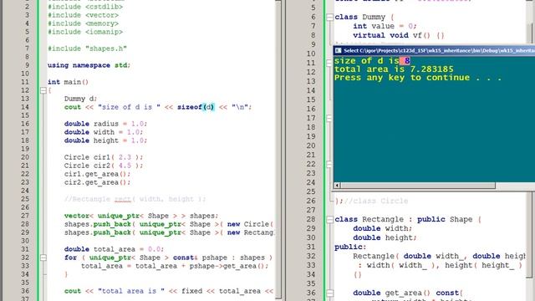Click the left editor vertical scrollbar

tap(278, 150)
